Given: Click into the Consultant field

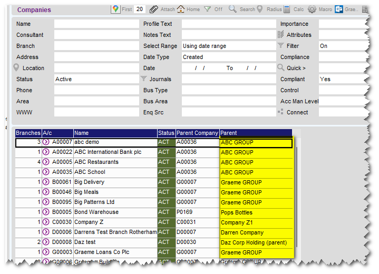Looking at the screenshot, I should pyautogui.click(x=96, y=35).
